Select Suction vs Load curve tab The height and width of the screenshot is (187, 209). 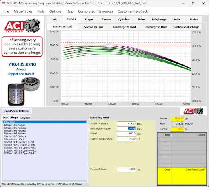(x=62, y=27)
